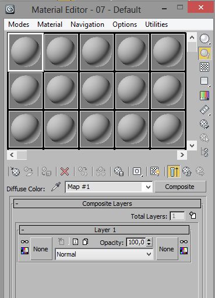Click the right None mask button

[167, 249]
